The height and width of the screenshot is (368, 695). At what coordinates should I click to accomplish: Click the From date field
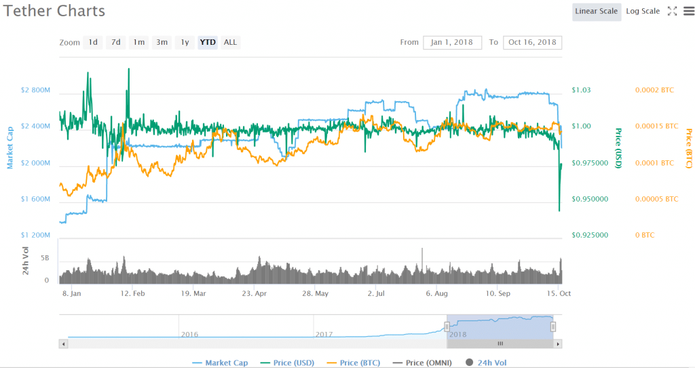[452, 42]
